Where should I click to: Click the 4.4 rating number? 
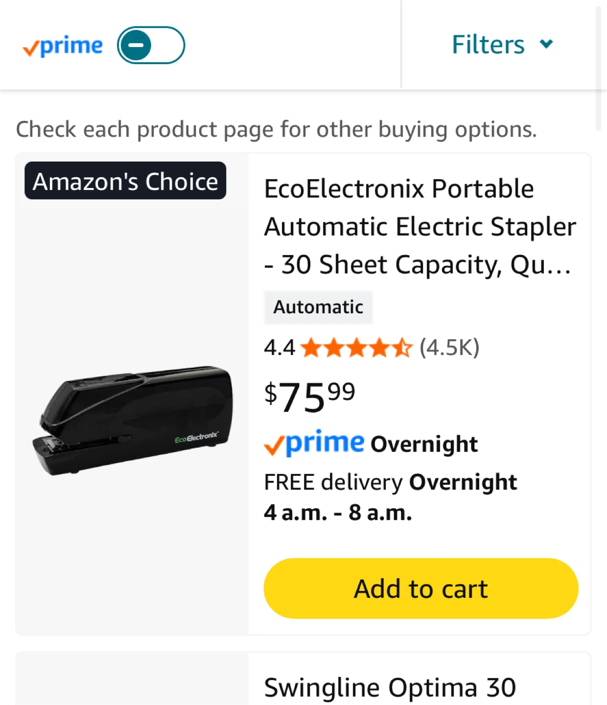coord(279,348)
